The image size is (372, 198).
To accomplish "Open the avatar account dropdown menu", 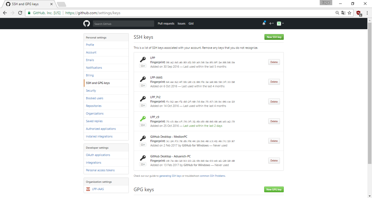I will [280, 23].
